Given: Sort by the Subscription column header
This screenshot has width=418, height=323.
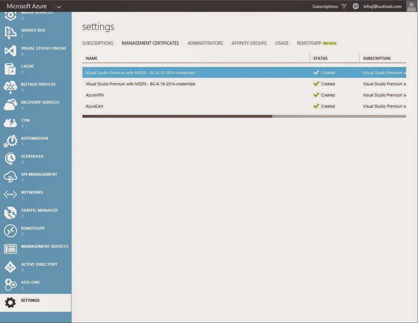Looking at the screenshot, I should pos(376,58).
